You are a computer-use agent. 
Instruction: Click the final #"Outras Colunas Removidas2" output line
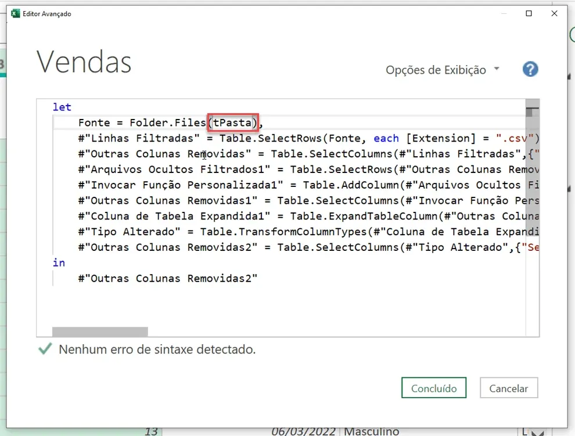pos(168,278)
